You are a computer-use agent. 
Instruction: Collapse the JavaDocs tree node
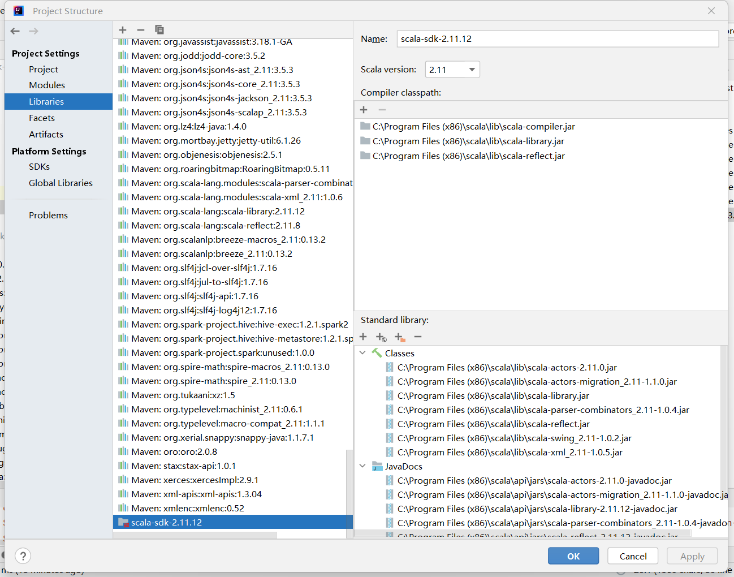[x=362, y=466]
